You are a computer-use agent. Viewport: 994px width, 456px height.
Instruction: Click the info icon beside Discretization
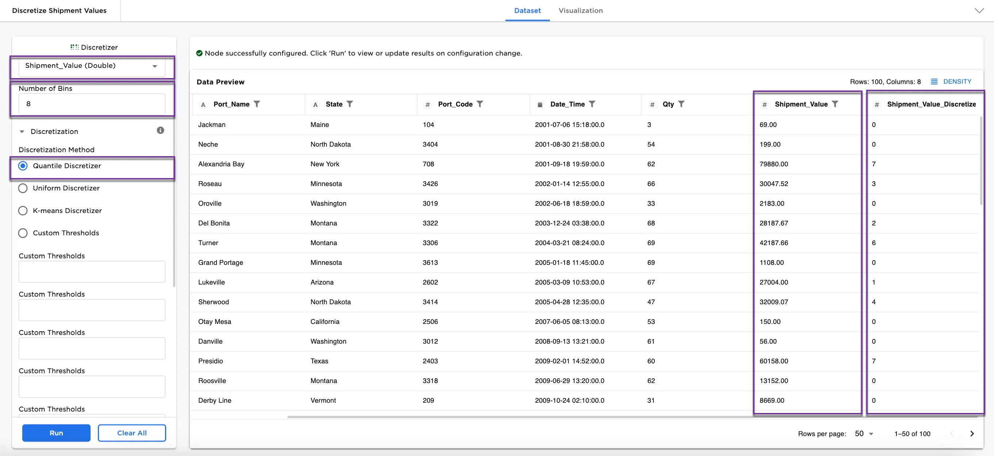pos(161,130)
